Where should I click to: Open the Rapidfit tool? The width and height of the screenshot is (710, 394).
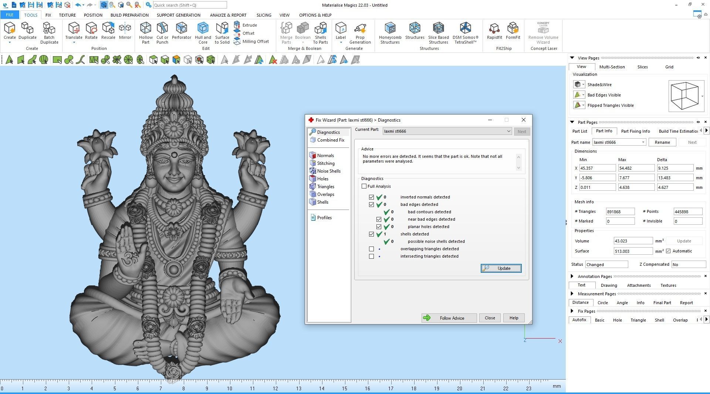coord(494,31)
